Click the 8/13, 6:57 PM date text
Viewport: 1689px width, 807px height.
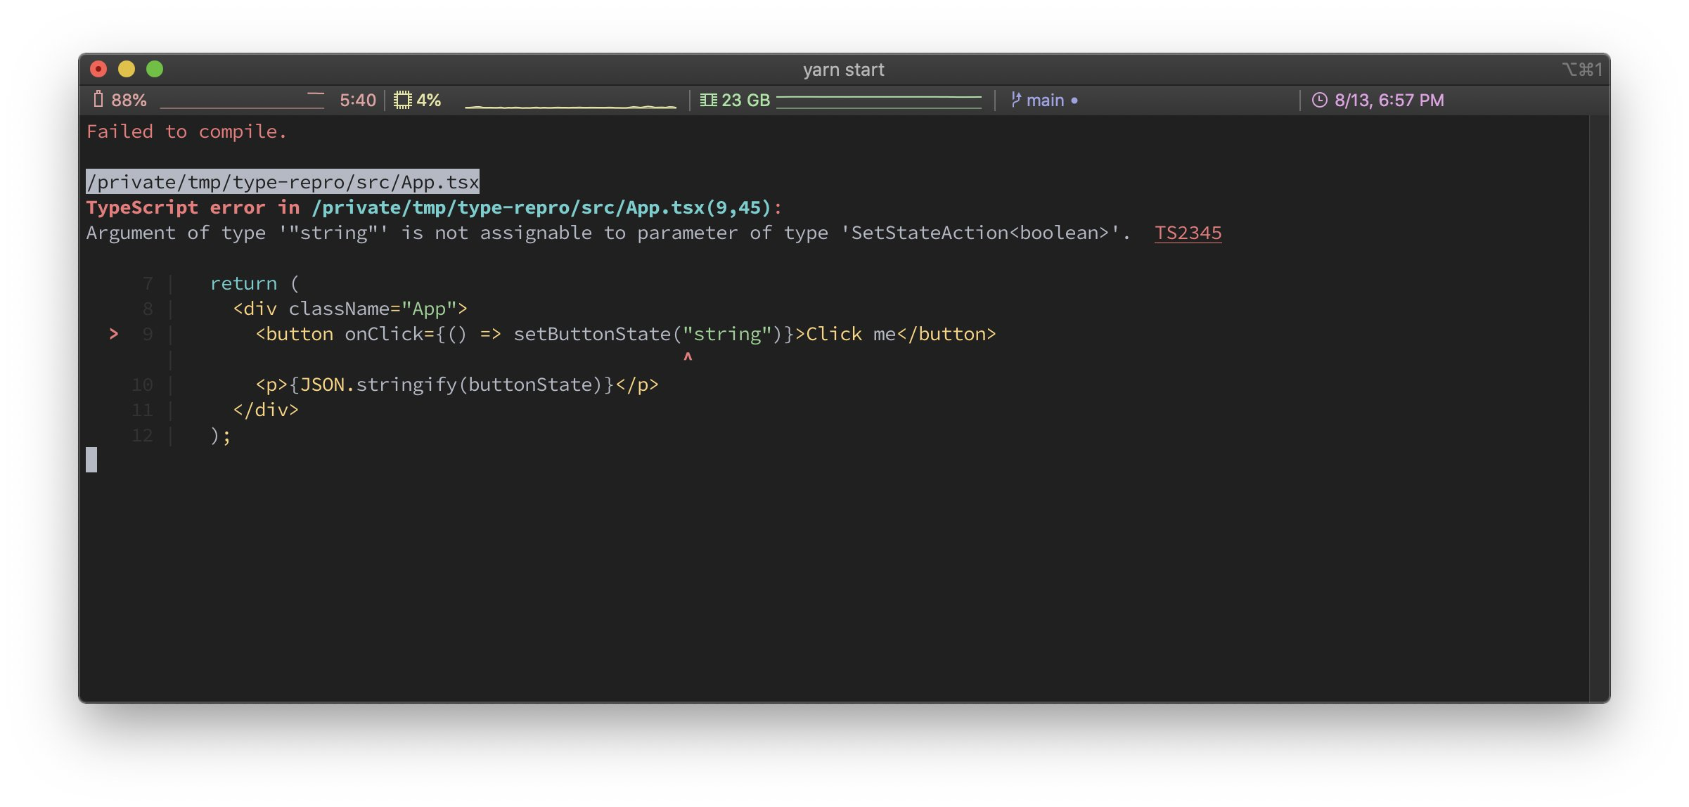pyautogui.click(x=1389, y=101)
